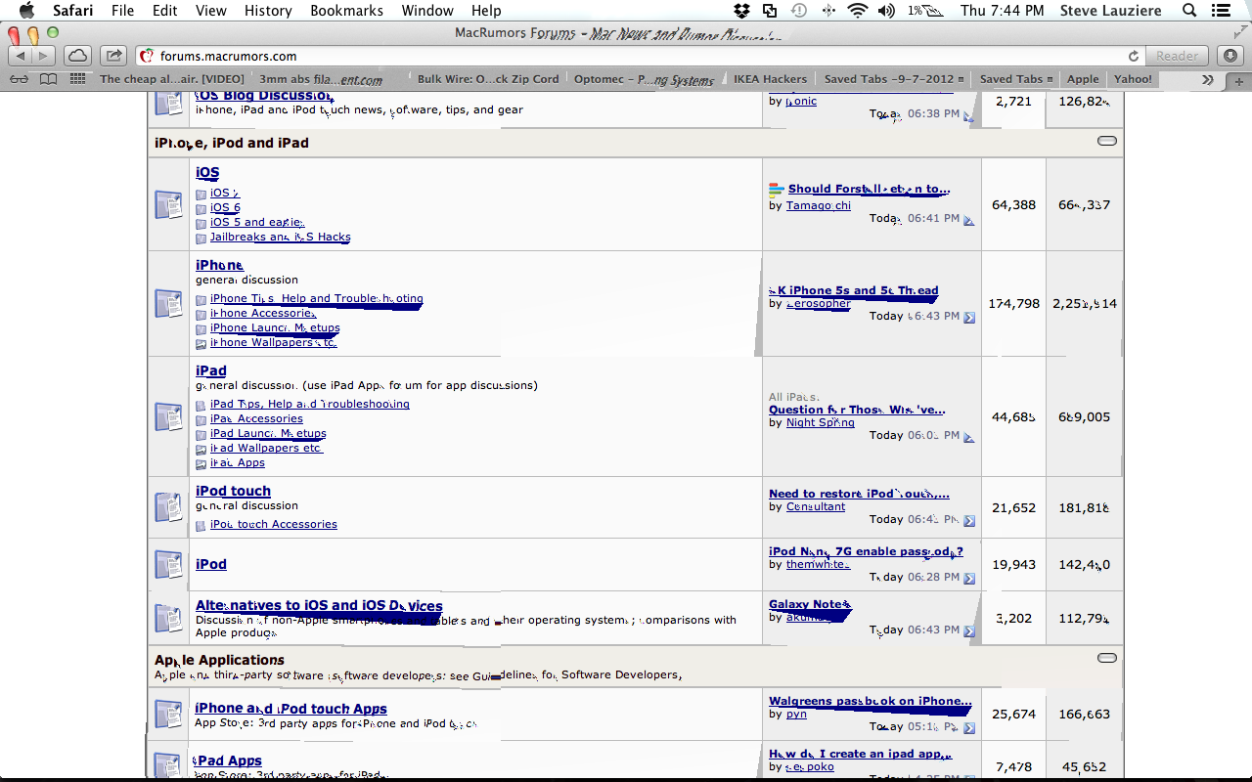Click the Share toolbar button
1252x782 pixels.
click(114, 56)
